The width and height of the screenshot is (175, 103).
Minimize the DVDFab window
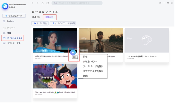tap(164, 3)
